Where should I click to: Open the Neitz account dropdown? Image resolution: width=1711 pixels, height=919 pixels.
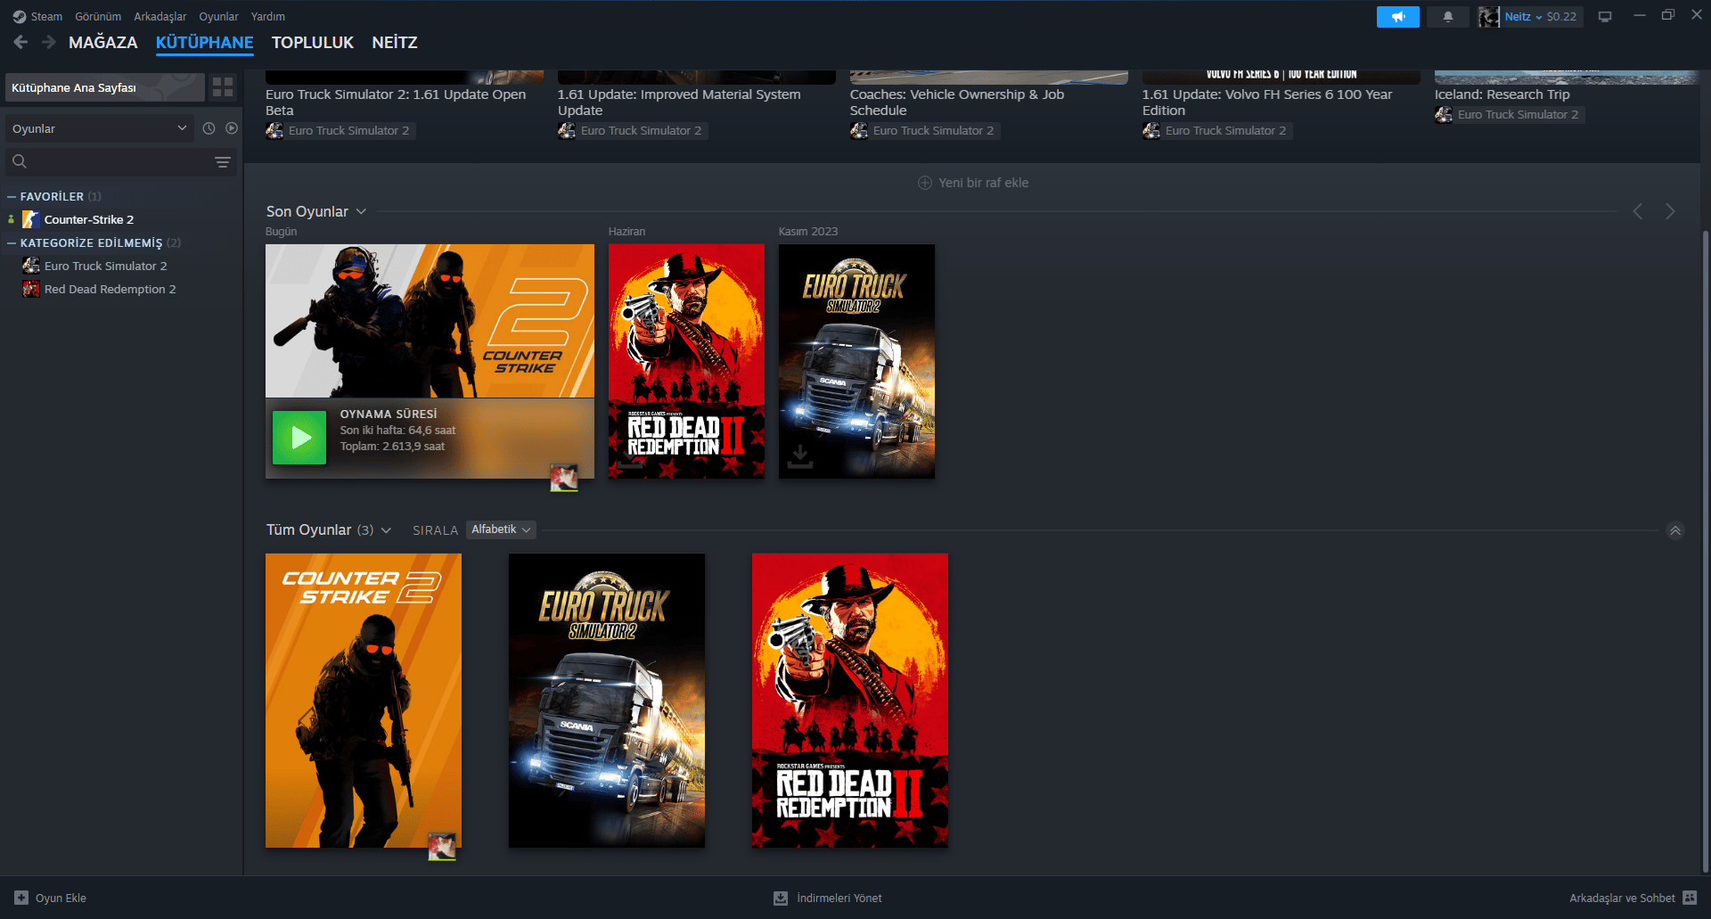(1523, 17)
